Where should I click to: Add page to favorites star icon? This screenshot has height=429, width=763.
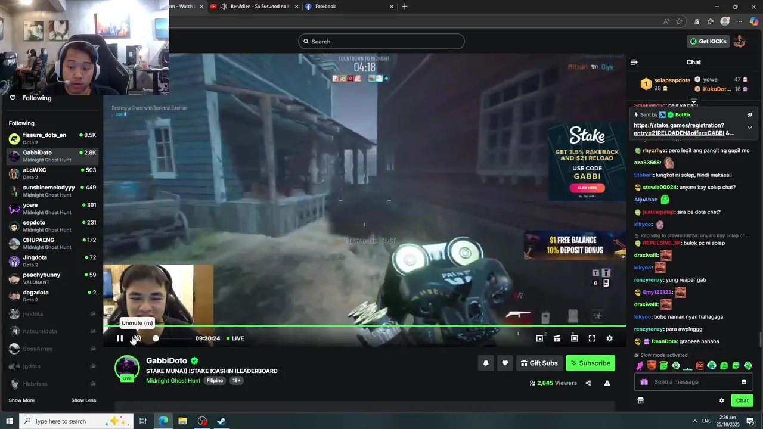pyautogui.click(x=679, y=21)
